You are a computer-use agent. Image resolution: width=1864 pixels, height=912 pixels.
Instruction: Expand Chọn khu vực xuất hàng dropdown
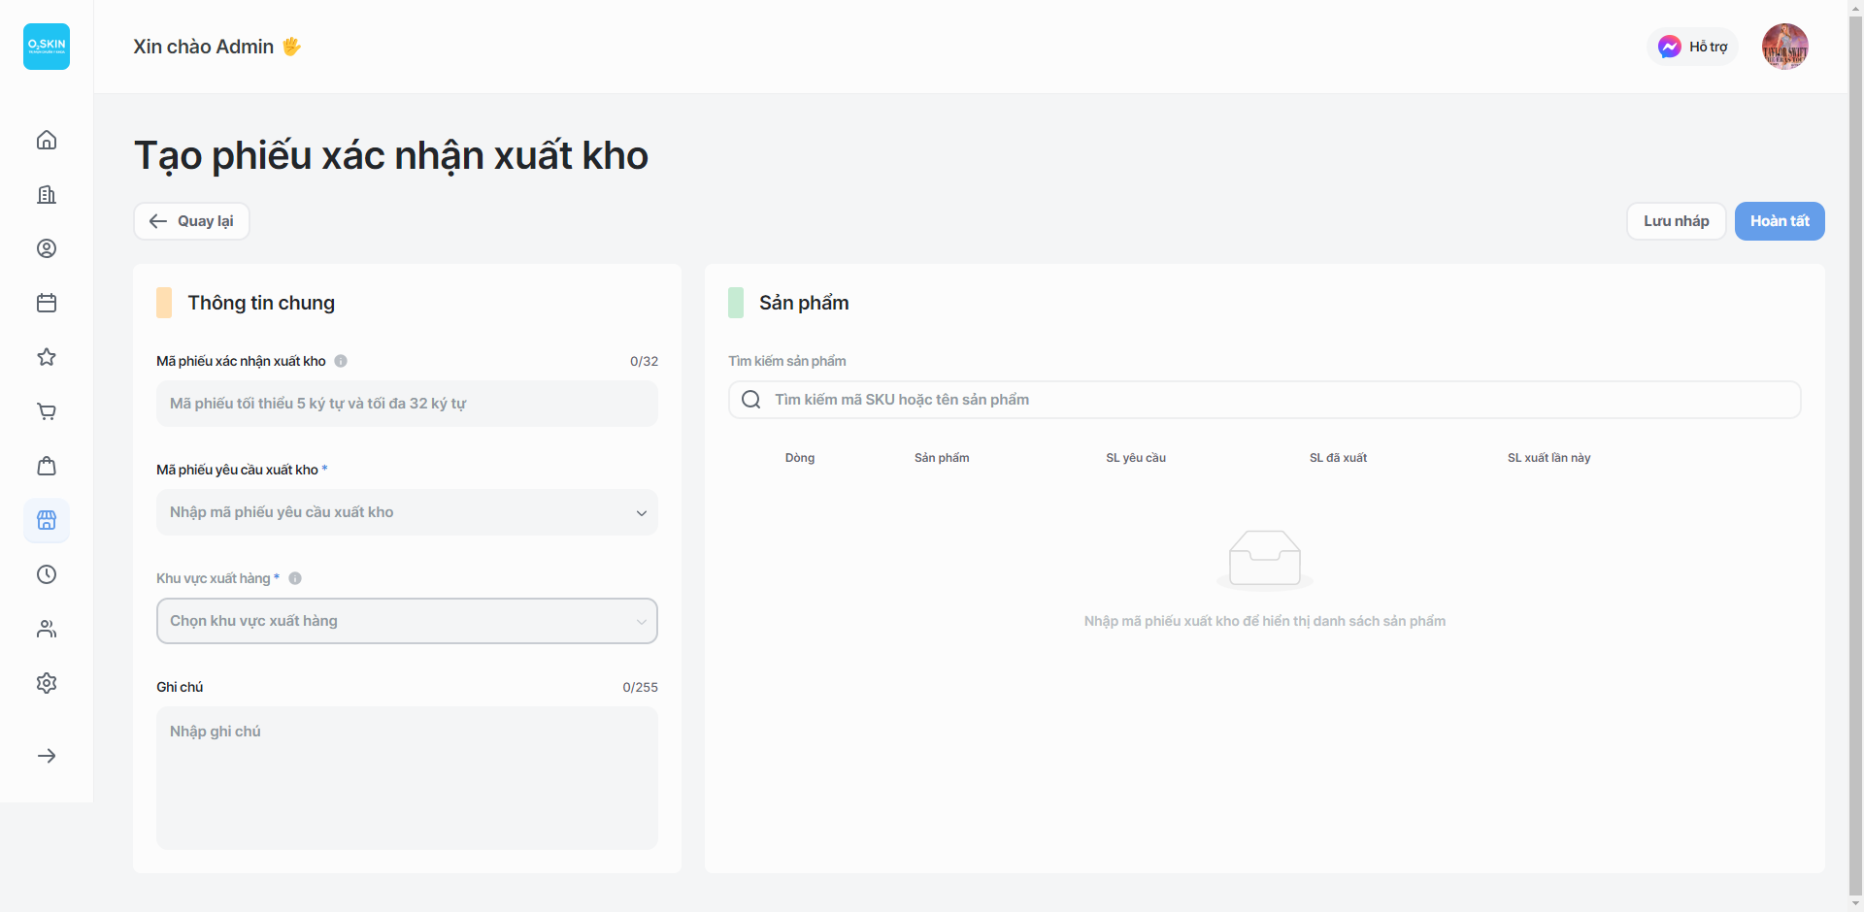coord(407,621)
